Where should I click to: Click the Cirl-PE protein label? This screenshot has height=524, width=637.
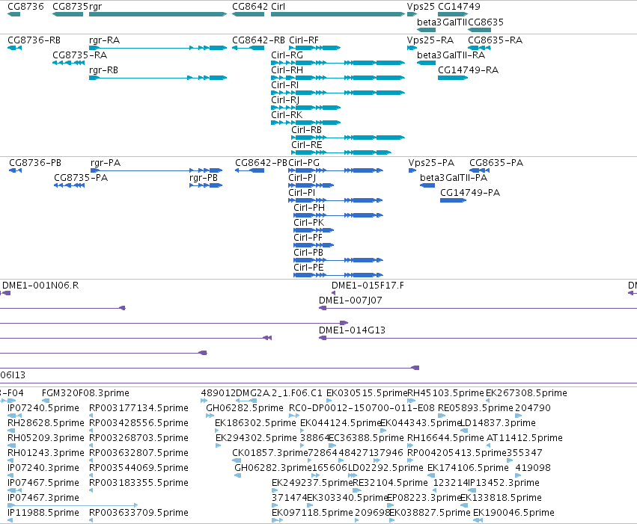click(x=308, y=268)
